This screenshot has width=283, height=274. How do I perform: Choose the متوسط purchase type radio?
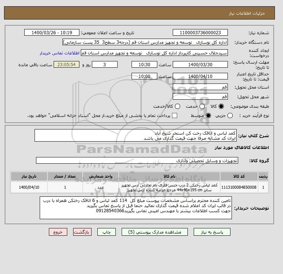click(x=208, y=115)
